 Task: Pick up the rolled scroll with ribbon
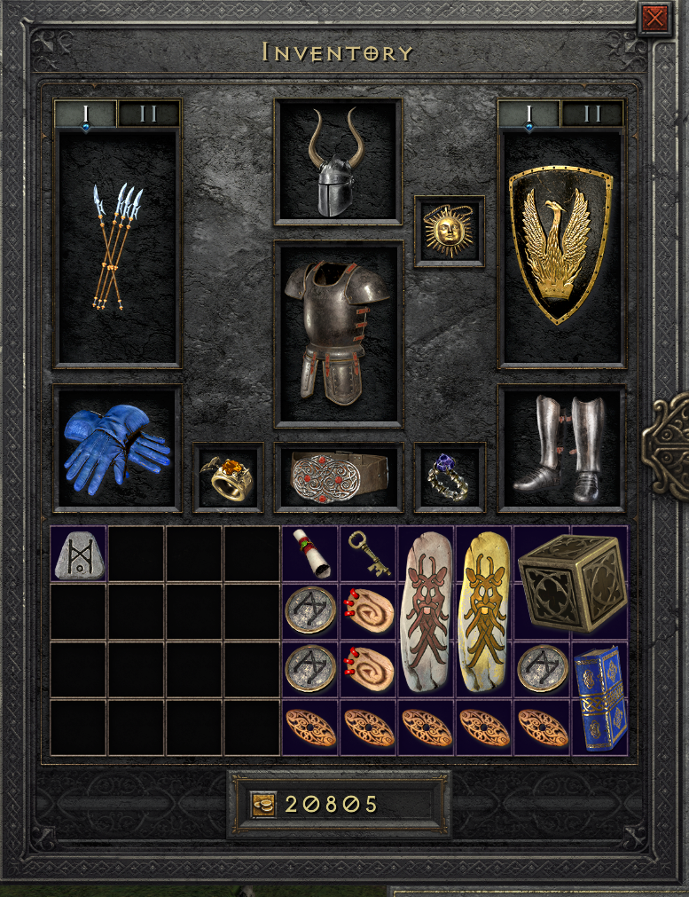311,553
